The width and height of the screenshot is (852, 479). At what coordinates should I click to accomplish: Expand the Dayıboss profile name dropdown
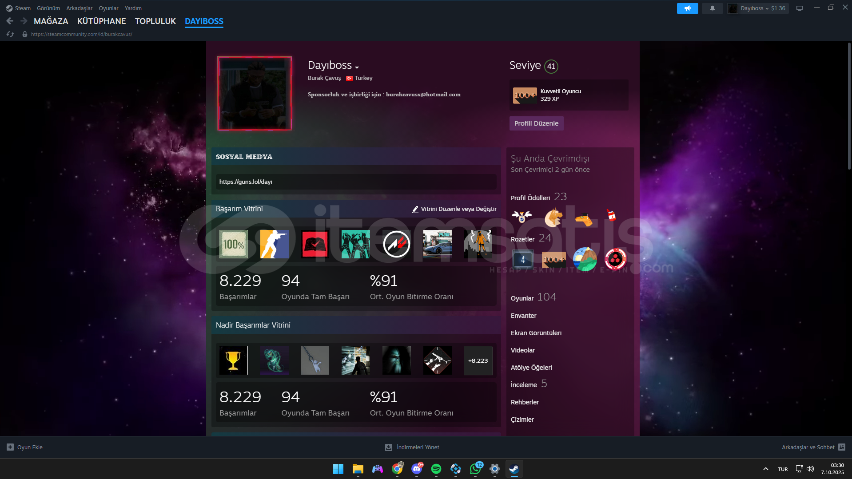pyautogui.click(x=357, y=67)
